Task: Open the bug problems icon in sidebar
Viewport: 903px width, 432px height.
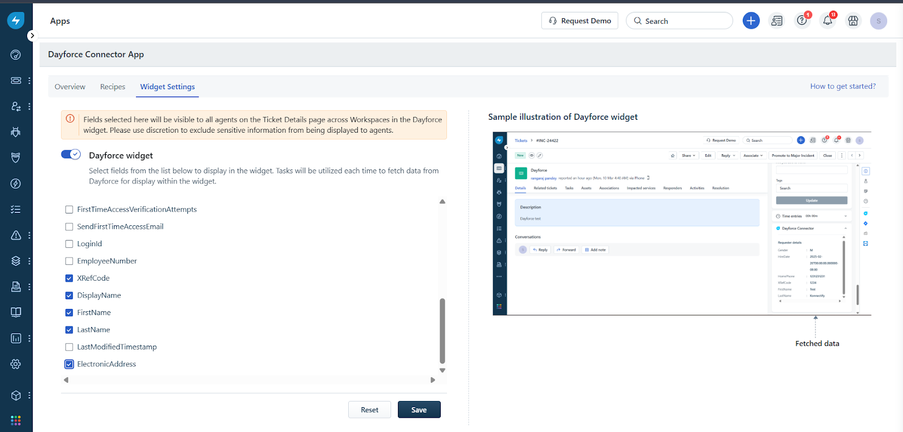Action: 16,132
